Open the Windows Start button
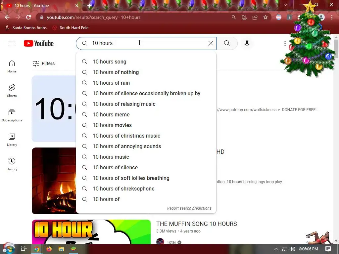Image resolution: width=339 pixels, height=254 pixels. [9, 249]
